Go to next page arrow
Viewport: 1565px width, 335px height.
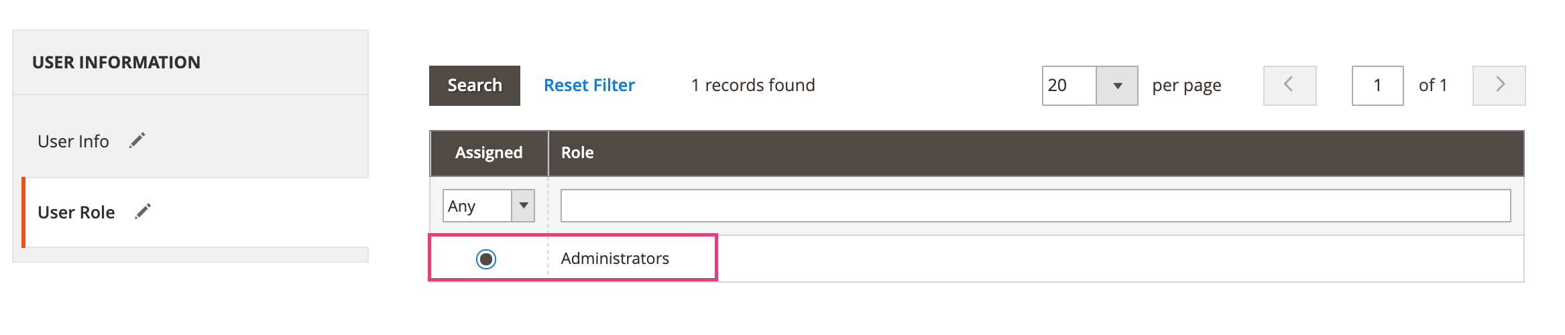(x=1499, y=85)
